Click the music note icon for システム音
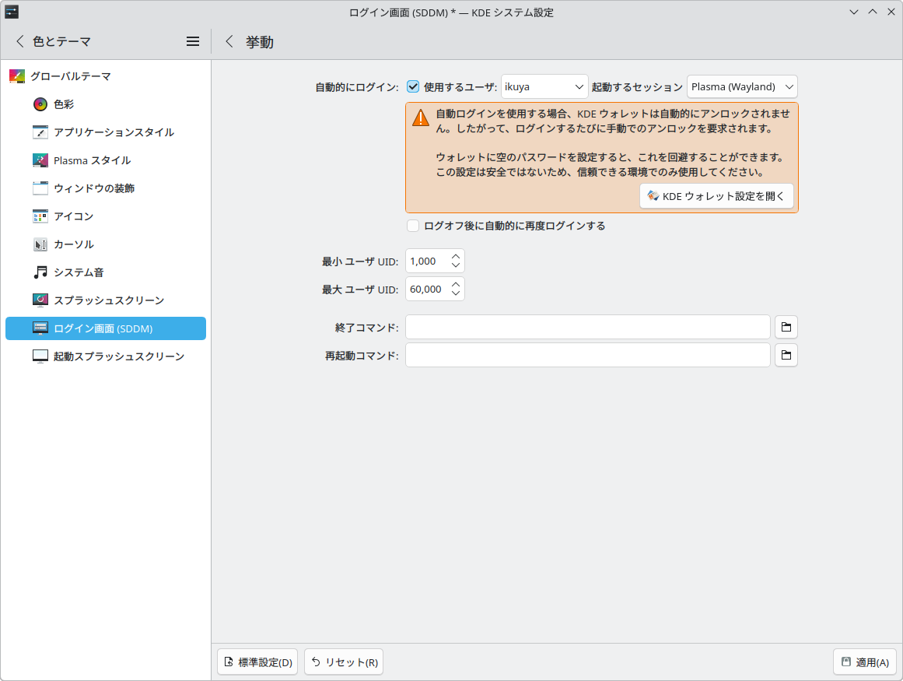 [x=40, y=272]
